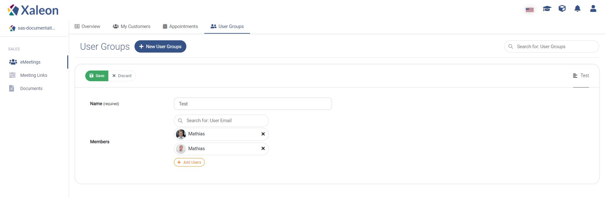Open the Appointments tab
Viewport: 606px width, 198px height.
click(180, 26)
